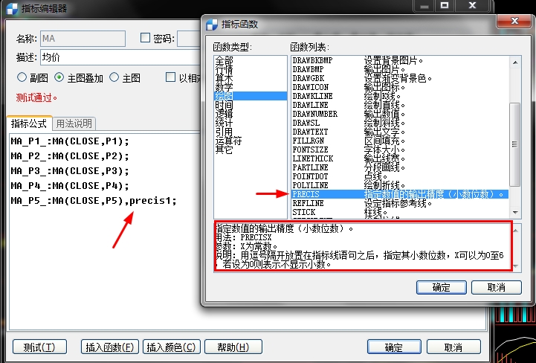The width and height of the screenshot is (536, 363).
Task: Click the 指标函数 dialog title icon
Action: click(x=212, y=24)
